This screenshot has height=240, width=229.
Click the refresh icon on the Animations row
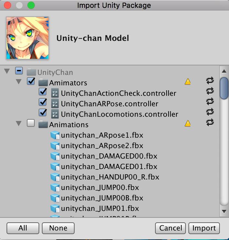click(x=210, y=122)
